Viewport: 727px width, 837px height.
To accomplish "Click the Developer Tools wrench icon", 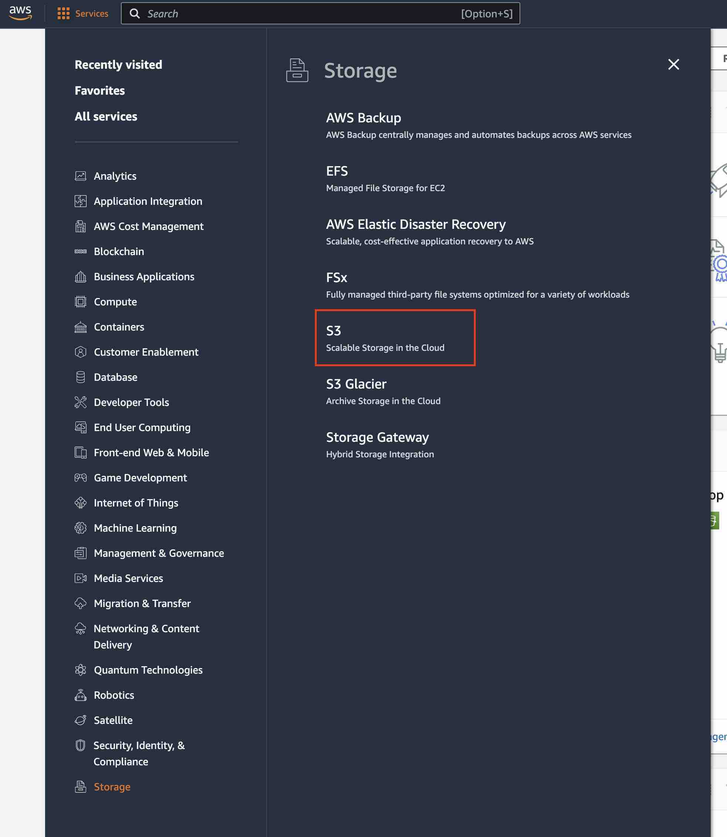I will (x=80, y=402).
